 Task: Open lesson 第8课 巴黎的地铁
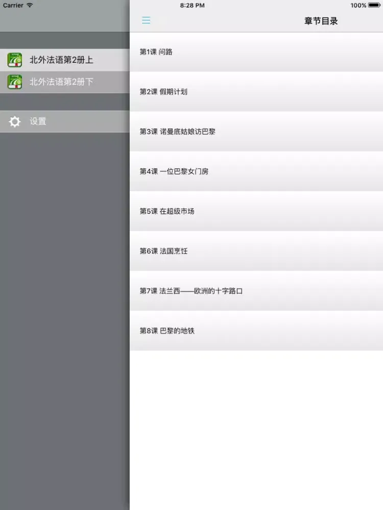pos(256,331)
